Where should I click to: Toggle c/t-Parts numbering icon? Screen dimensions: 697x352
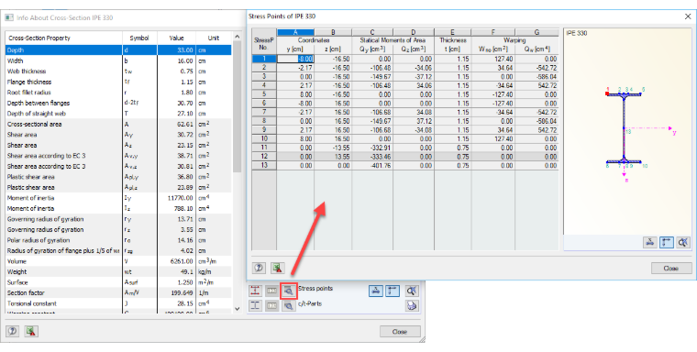(x=271, y=306)
